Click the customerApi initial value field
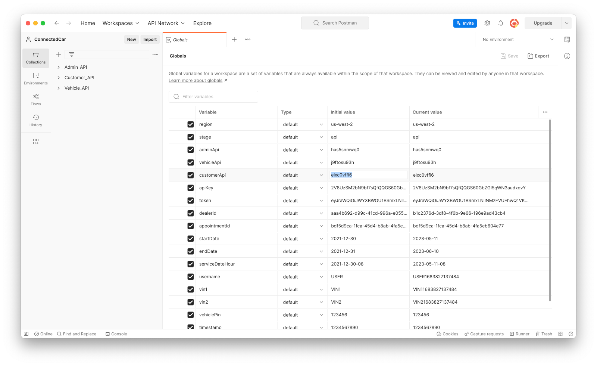The image size is (597, 366). [x=368, y=175]
